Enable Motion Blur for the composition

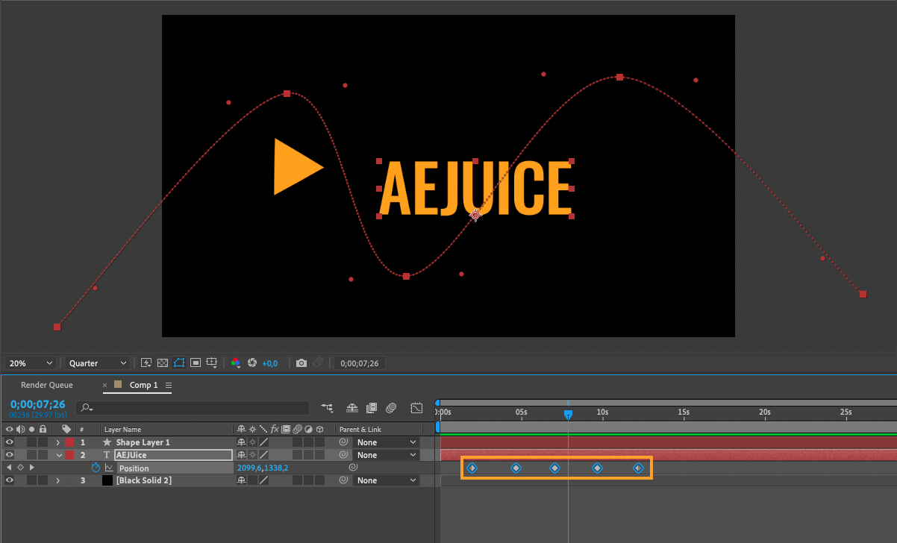(x=392, y=408)
